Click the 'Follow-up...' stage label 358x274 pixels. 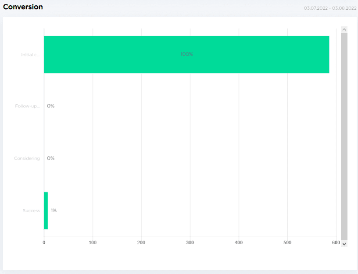click(x=27, y=106)
